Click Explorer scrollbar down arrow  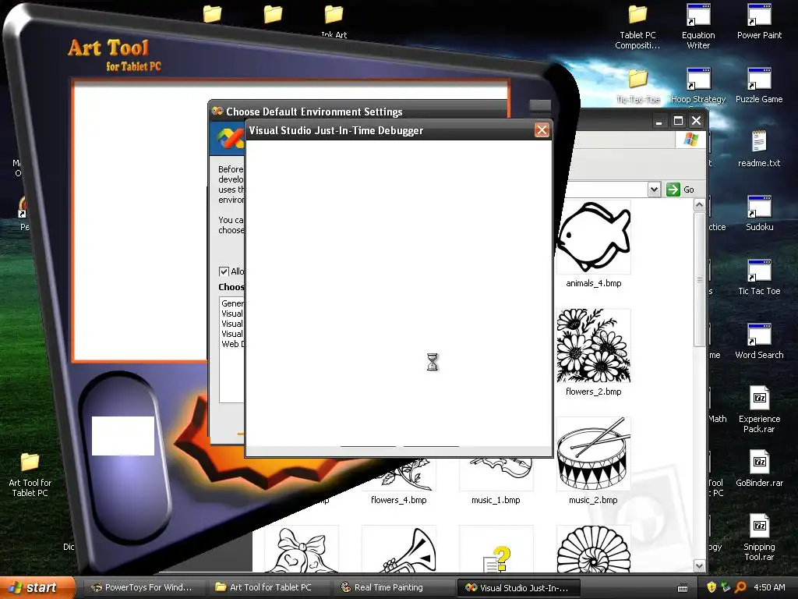coord(699,566)
